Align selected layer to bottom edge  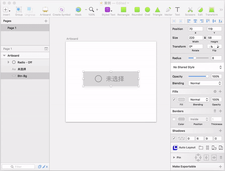click(x=220, y=21)
